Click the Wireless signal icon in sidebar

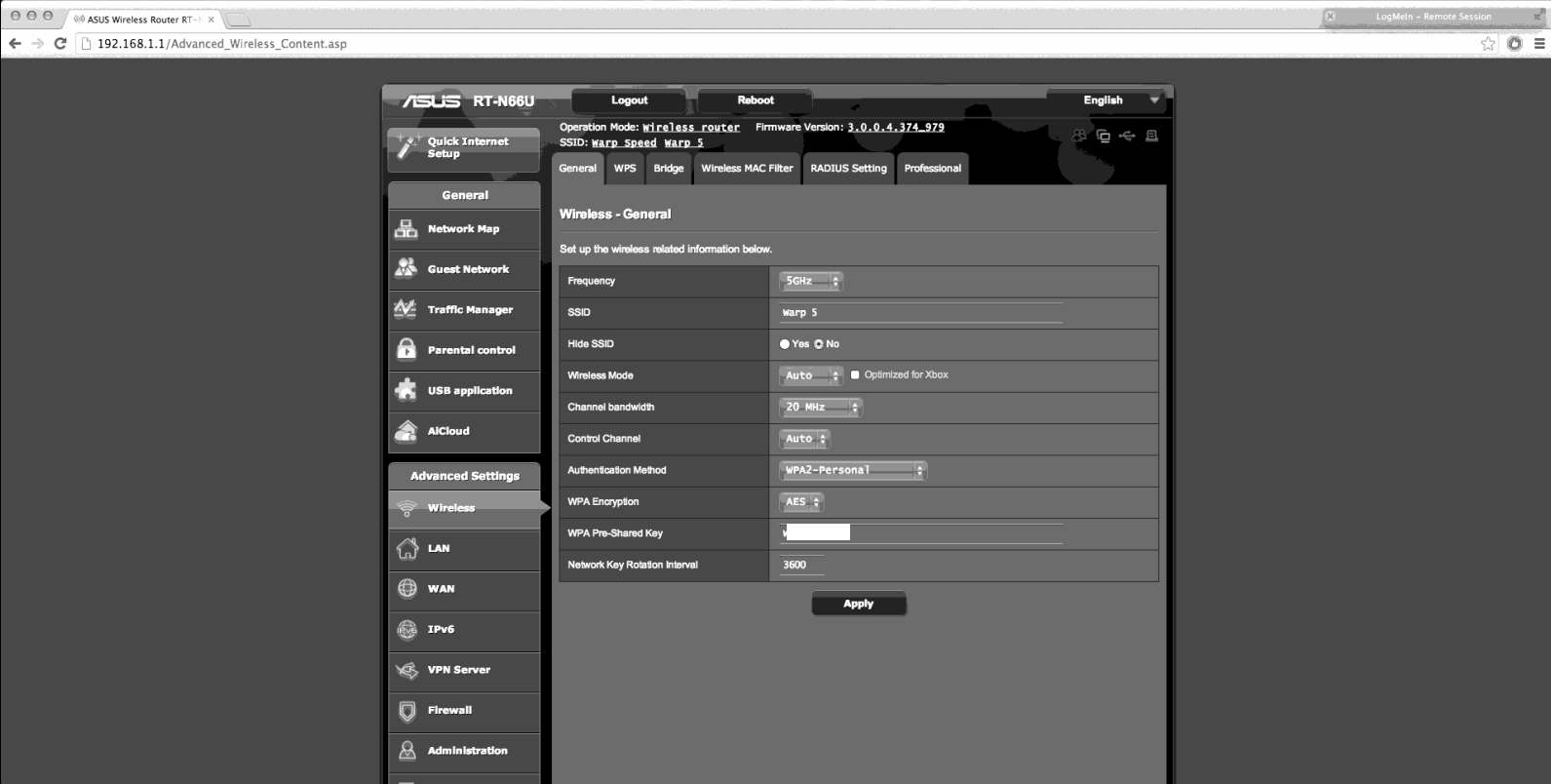point(407,508)
